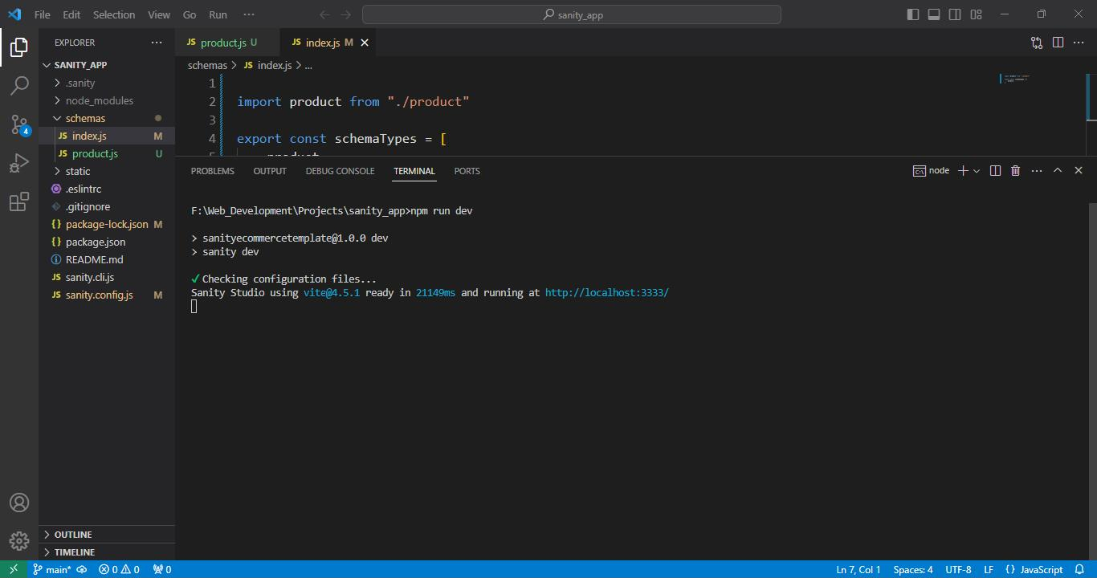Go back with the left arrow

coord(324,14)
